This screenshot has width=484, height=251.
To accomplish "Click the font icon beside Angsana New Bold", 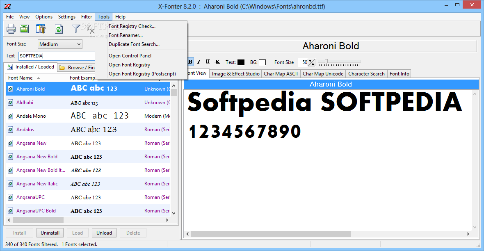I will pyautogui.click(x=10, y=157).
